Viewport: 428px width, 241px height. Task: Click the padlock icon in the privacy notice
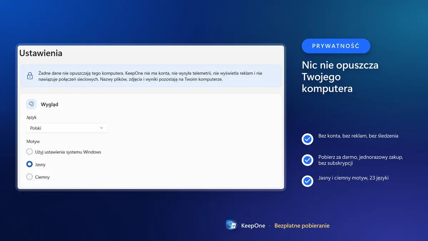point(30,76)
